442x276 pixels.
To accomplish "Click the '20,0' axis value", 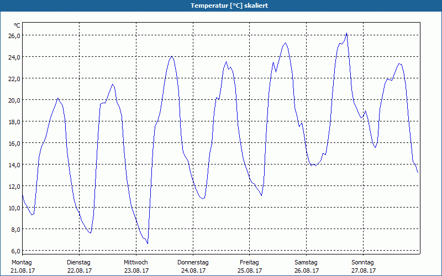I will pos(15,100).
